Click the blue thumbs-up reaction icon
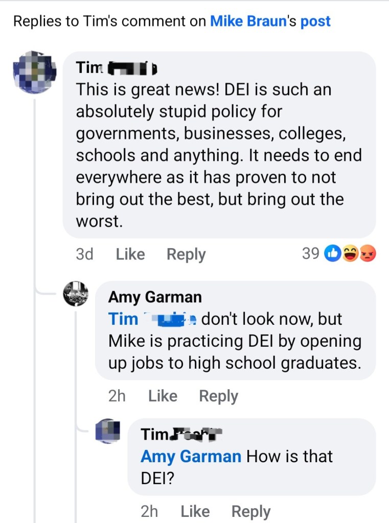Viewport: 389px width, 523px height. click(333, 253)
